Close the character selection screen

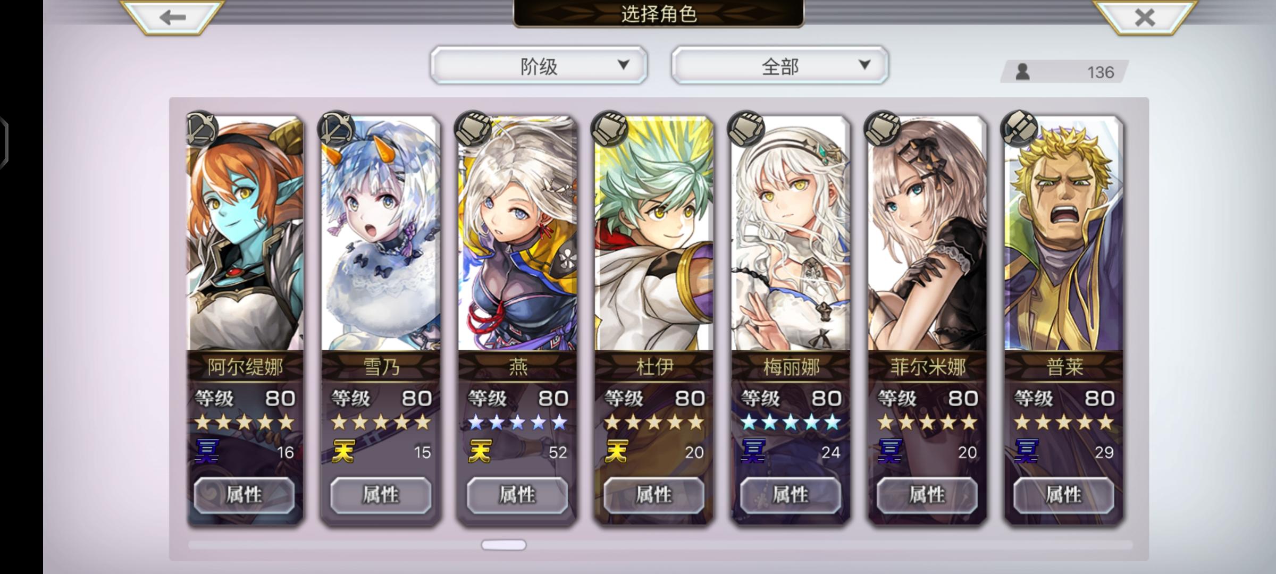[1145, 17]
